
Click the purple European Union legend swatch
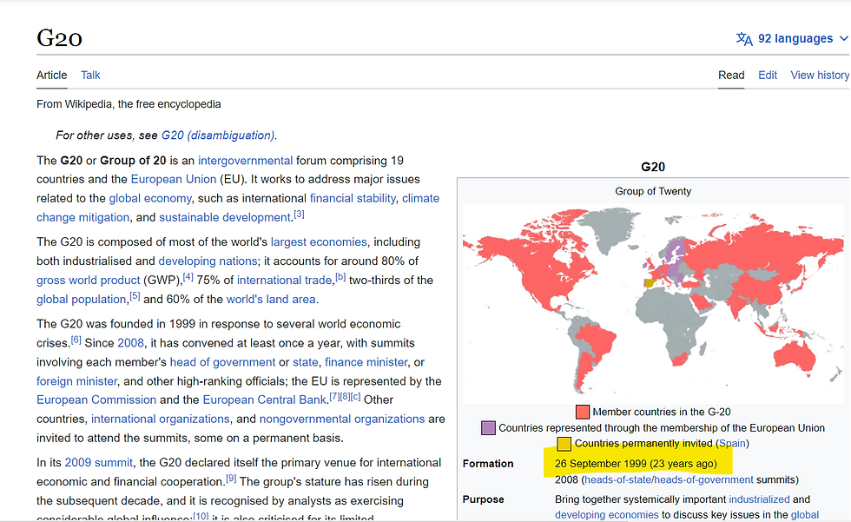(488, 428)
